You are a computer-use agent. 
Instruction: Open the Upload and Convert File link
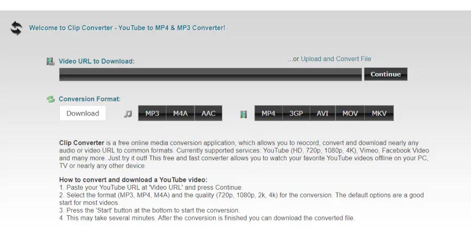click(x=336, y=58)
